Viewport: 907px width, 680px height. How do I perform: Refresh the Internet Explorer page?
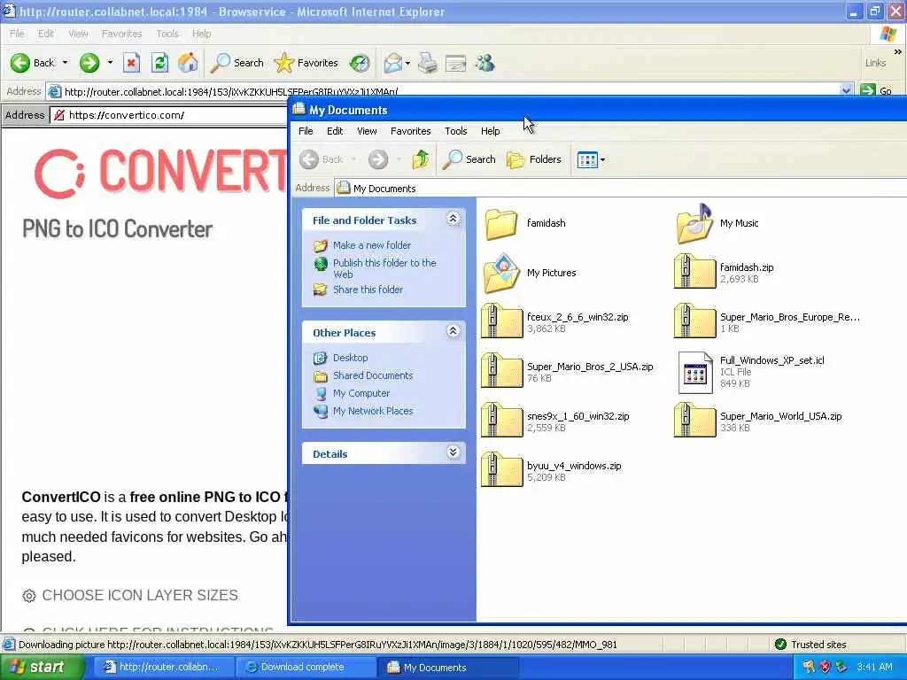pos(159,63)
